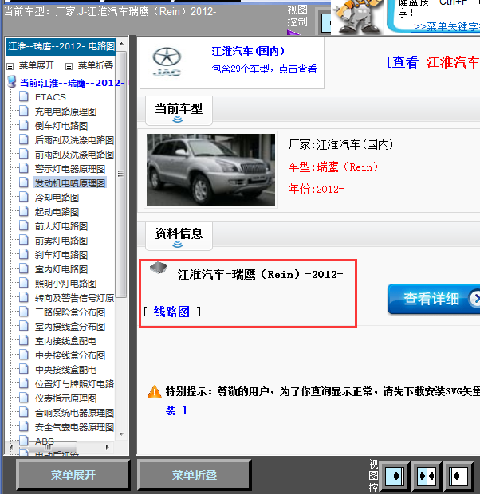This screenshot has height=494, width=480.
Task: Select 前雾灯电路图 entry
Action: point(61,241)
